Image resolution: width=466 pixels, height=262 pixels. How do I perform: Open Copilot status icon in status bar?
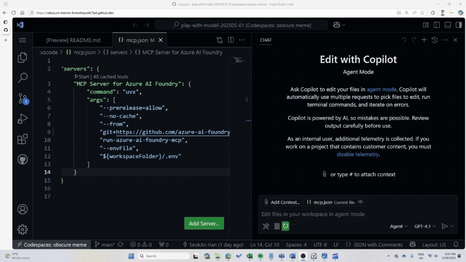pyautogui.click(x=412, y=245)
